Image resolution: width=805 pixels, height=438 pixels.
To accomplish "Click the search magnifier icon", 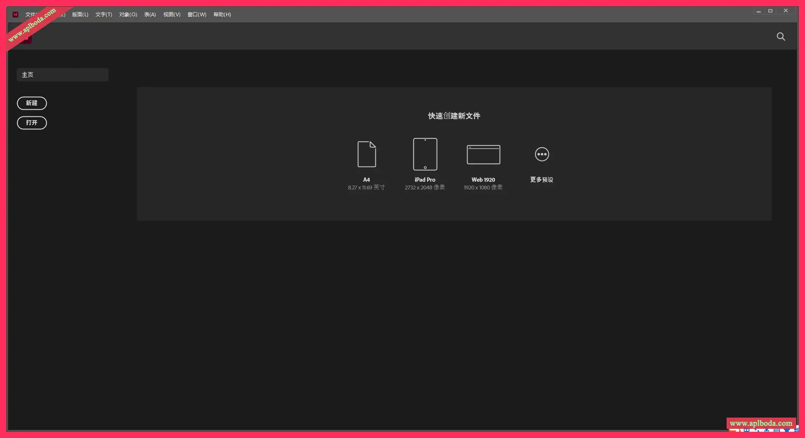I will 781,37.
